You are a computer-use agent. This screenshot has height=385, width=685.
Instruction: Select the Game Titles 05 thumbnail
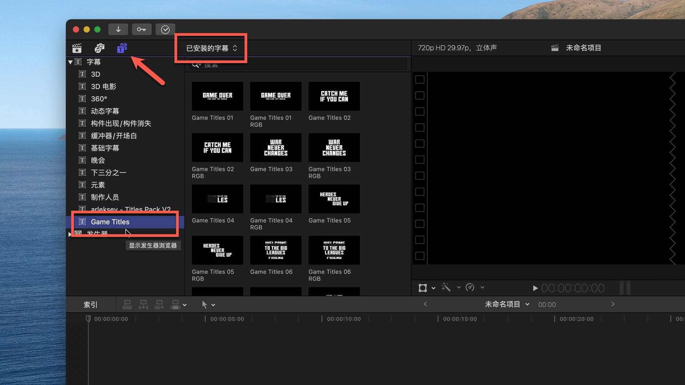334,199
